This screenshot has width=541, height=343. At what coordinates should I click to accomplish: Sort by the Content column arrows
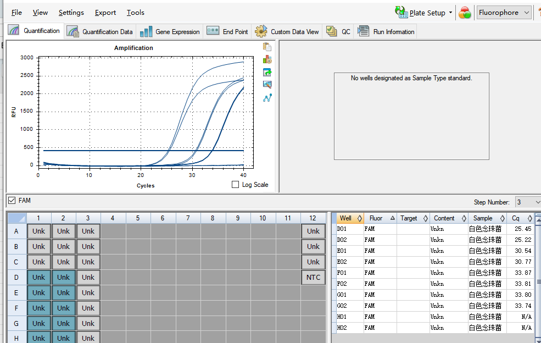coord(464,218)
